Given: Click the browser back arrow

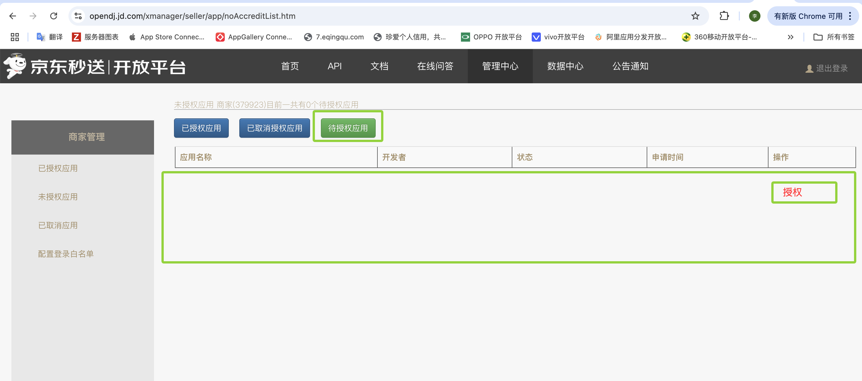Looking at the screenshot, I should pos(13,16).
